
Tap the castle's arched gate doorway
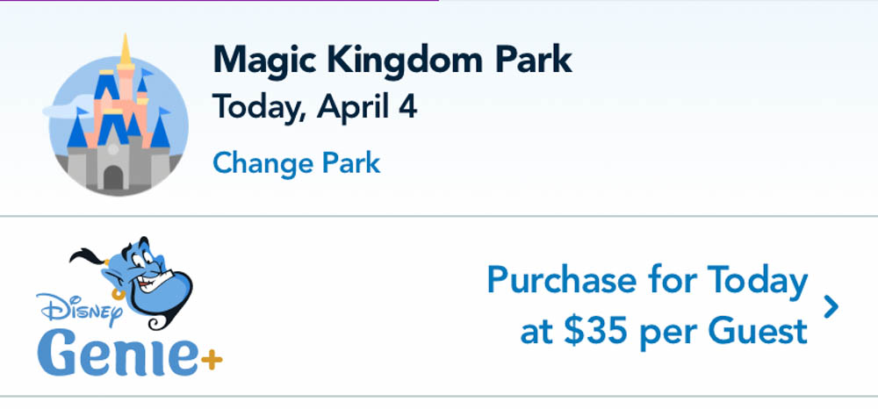click(113, 177)
